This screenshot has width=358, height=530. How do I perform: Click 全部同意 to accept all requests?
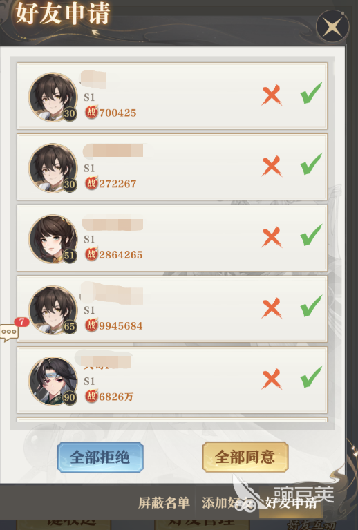pyautogui.click(x=245, y=457)
